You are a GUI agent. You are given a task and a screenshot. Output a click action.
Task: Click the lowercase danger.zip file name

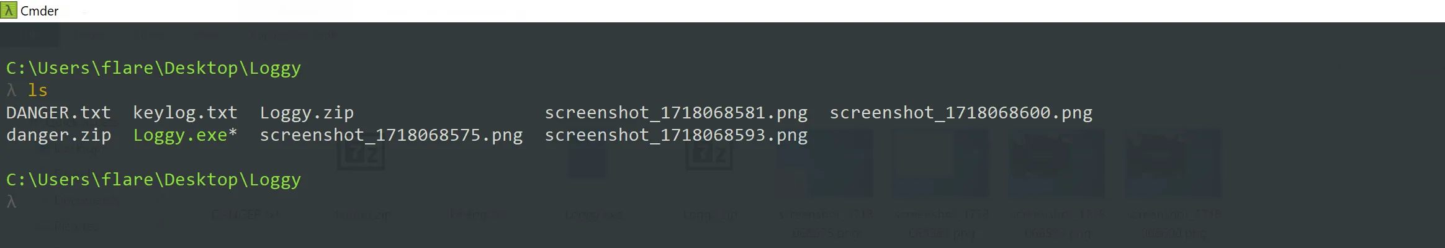pos(58,135)
